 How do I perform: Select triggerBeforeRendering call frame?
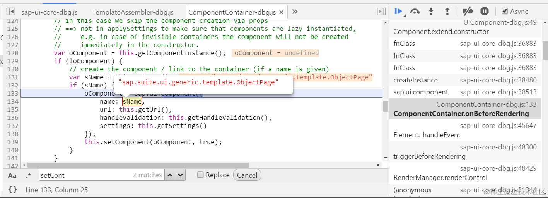(465, 152)
